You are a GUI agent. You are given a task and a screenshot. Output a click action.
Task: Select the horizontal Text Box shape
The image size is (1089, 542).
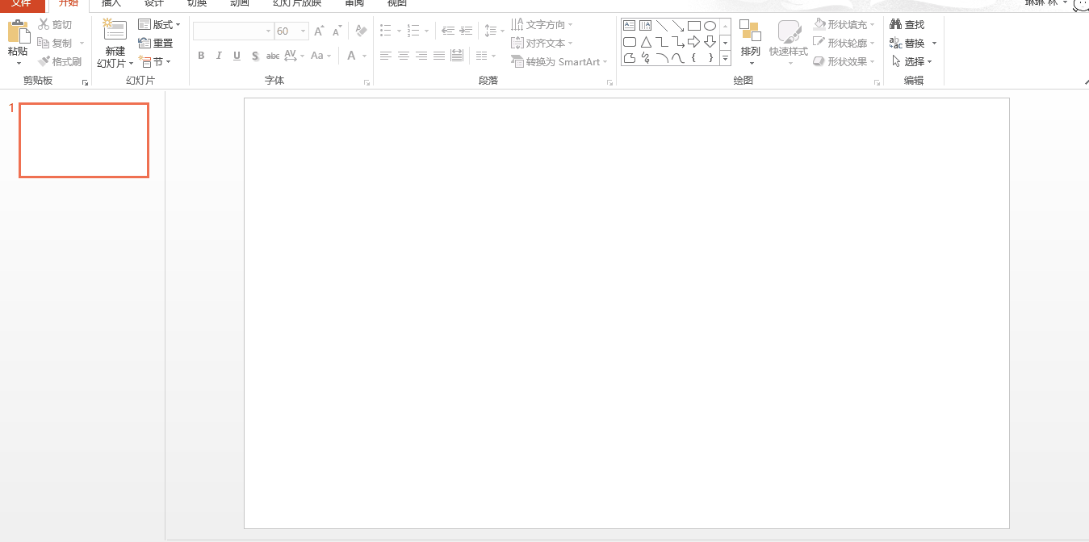coord(630,26)
